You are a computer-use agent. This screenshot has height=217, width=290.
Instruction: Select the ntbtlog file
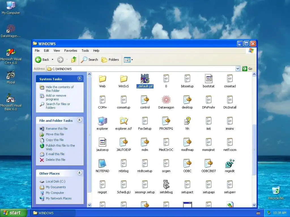pyautogui.click(x=123, y=166)
